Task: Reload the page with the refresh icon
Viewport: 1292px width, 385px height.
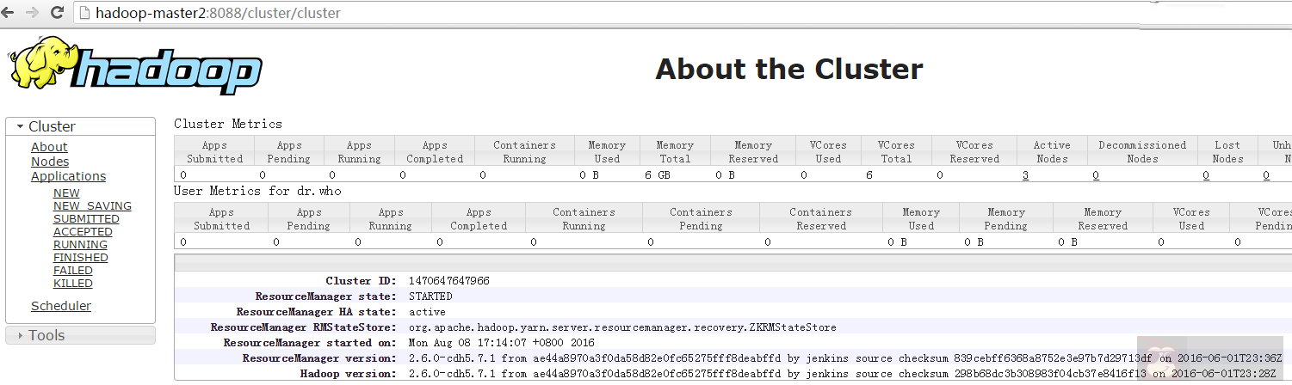Action: (x=57, y=13)
